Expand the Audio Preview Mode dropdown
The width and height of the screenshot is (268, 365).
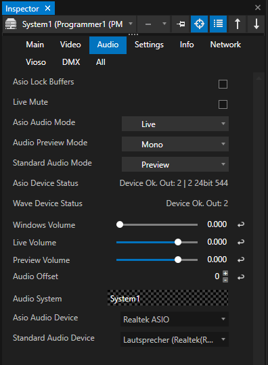175,144
